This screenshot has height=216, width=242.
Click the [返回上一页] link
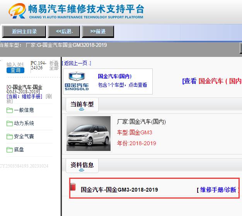click(77, 63)
